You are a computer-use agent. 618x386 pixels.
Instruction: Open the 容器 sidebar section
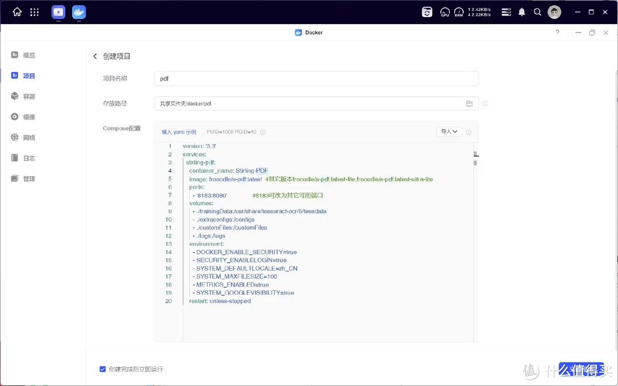coord(29,97)
